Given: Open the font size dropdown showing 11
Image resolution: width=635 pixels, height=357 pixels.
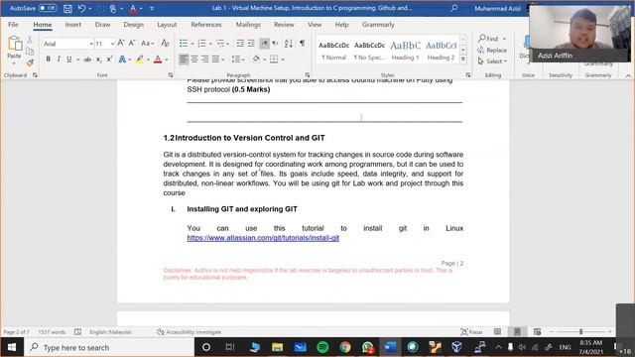Looking at the screenshot, I should pyautogui.click(x=112, y=44).
